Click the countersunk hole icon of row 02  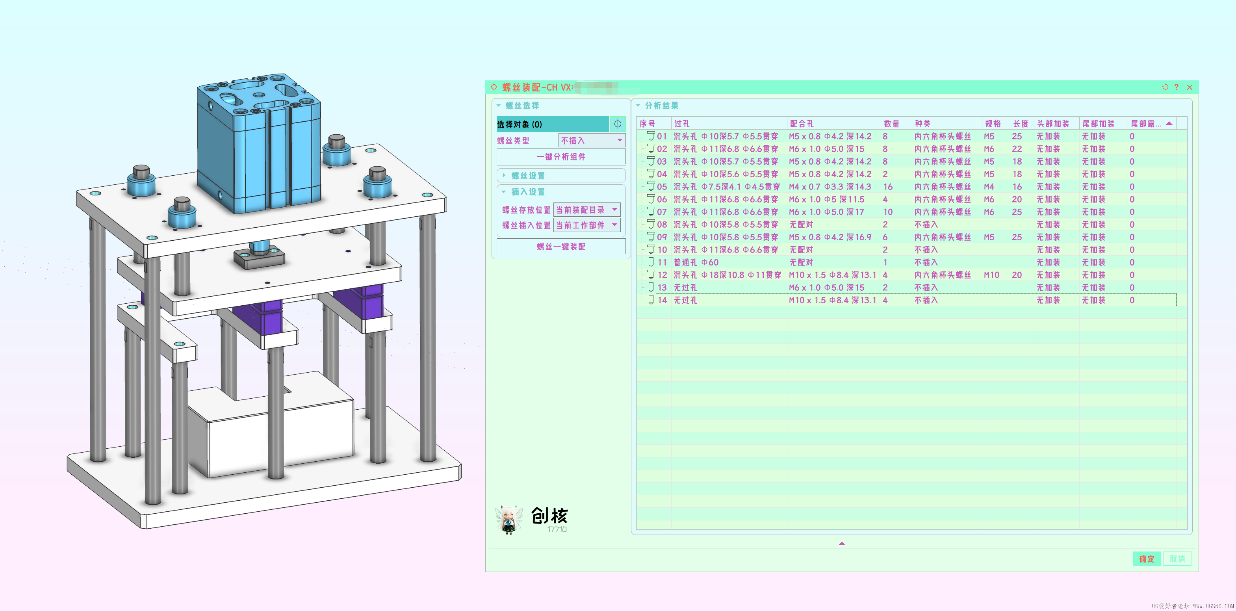click(x=651, y=148)
